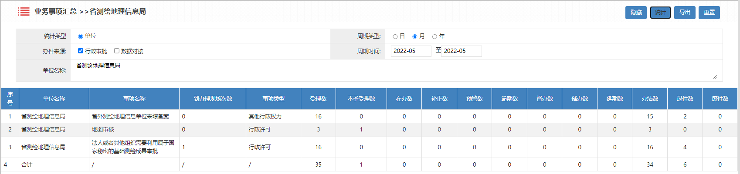
Task: Uncheck the 行政审批 checkbox
Action: click(81, 51)
